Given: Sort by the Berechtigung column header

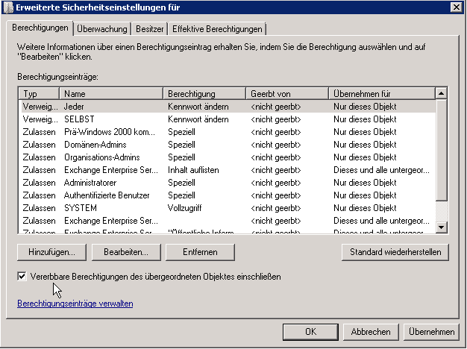Looking at the screenshot, I should 204,94.
